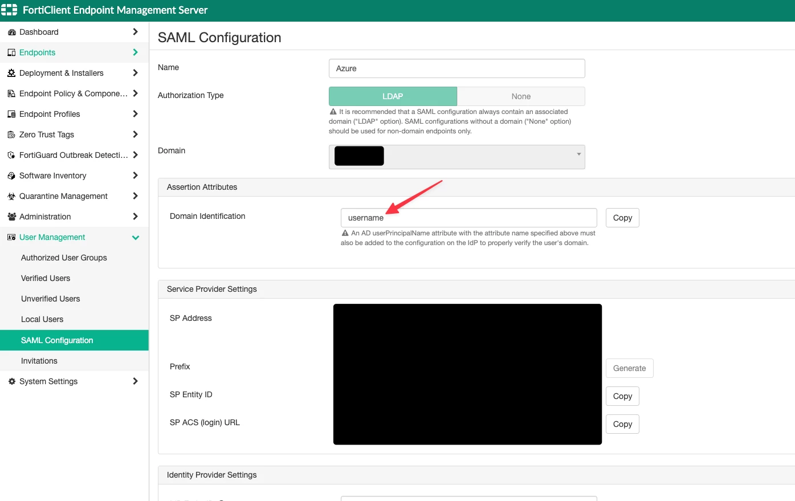The height and width of the screenshot is (501, 795).
Task: Click the Software Inventory label
Action: pos(53,176)
